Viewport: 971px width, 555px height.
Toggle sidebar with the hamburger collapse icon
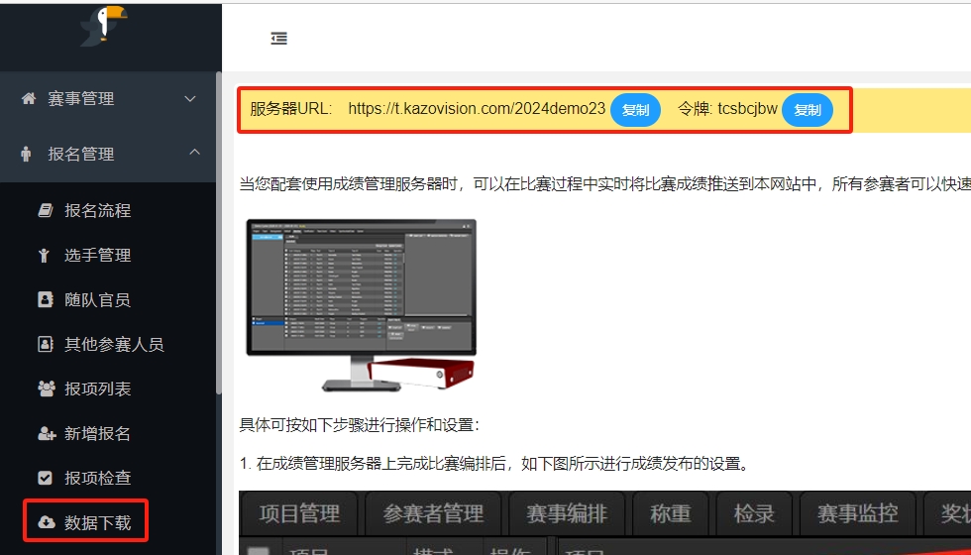tap(279, 39)
